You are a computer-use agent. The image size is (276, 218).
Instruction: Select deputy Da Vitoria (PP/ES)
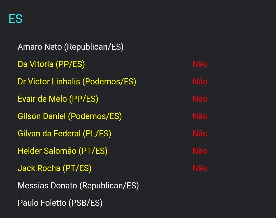point(51,64)
